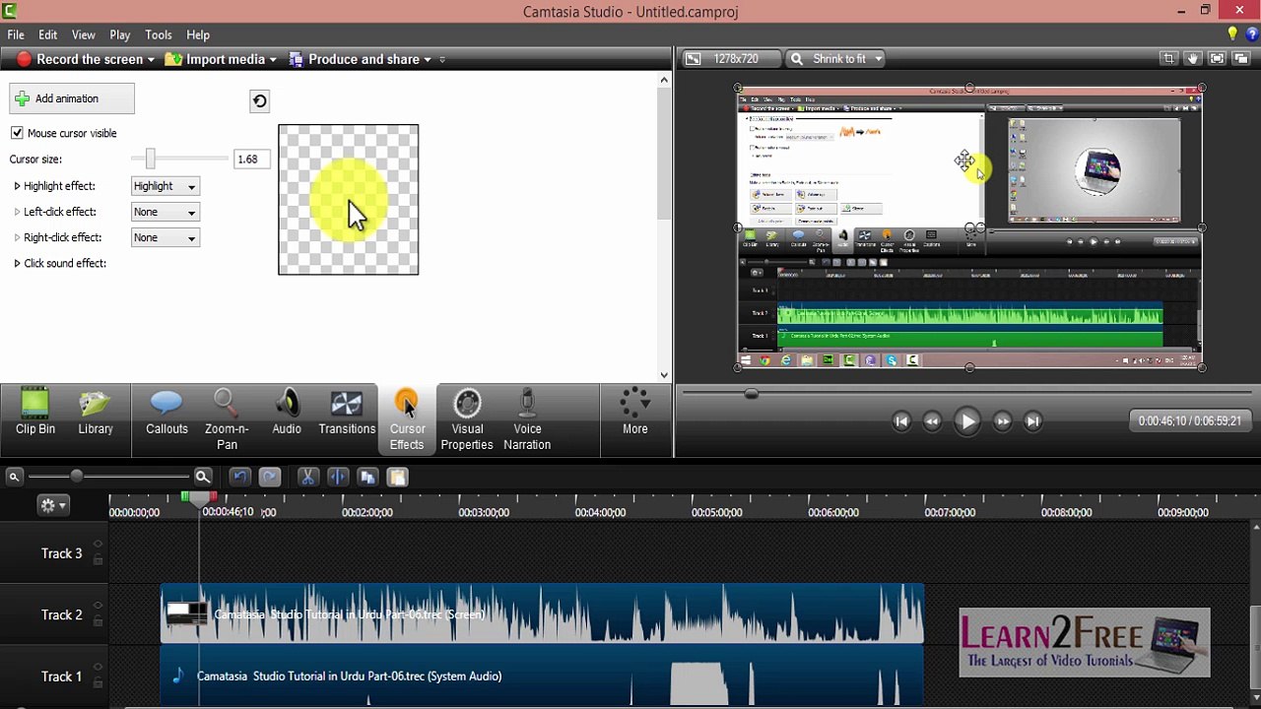Enable pan hand mode in preview

point(1192,59)
